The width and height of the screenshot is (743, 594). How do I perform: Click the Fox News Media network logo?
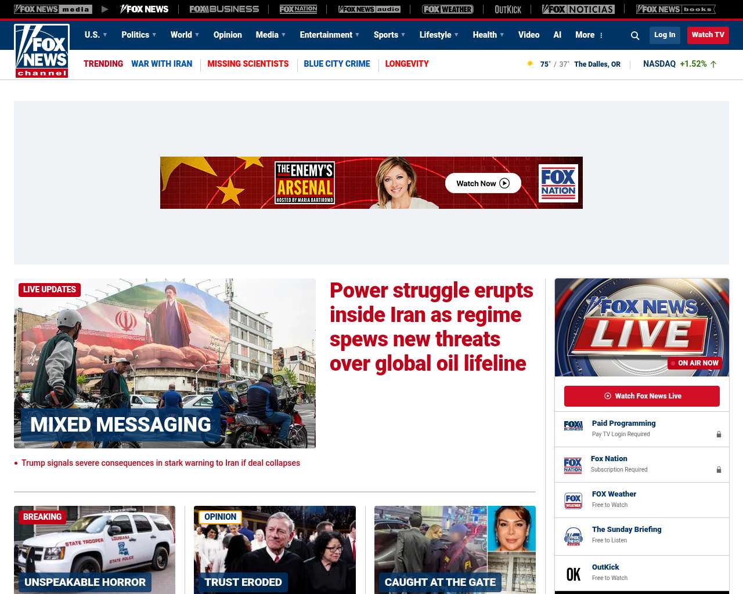click(53, 9)
